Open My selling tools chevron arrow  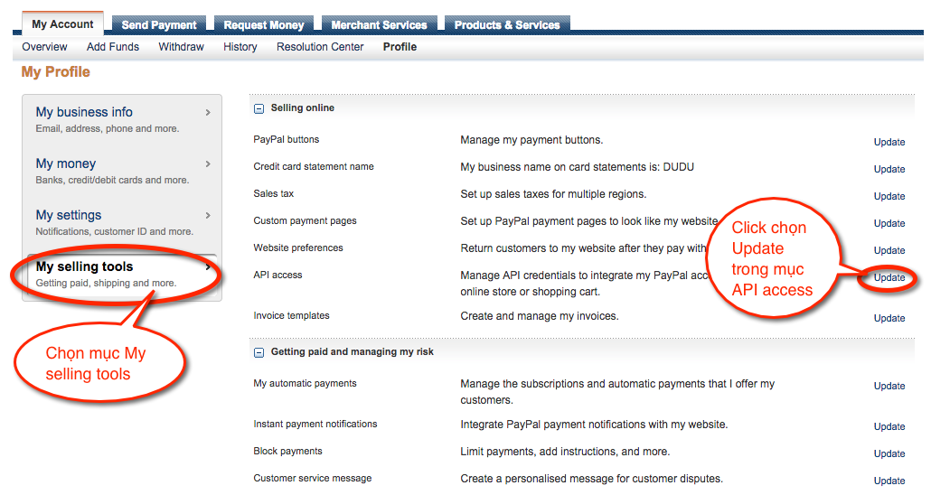pyautogui.click(x=208, y=267)
